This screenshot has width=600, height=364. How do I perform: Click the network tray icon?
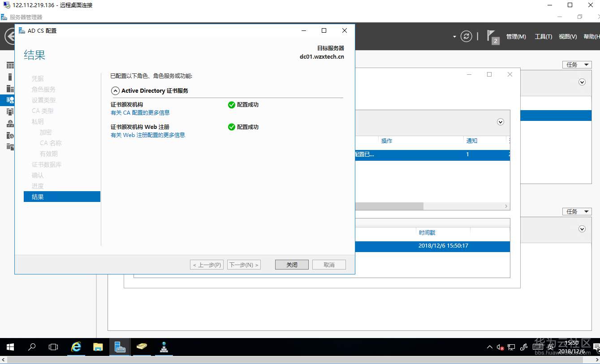[512, 347]
